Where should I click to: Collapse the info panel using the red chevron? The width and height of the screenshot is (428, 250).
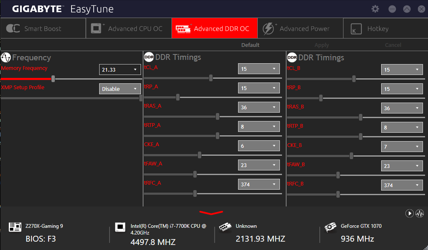point(211,213)
